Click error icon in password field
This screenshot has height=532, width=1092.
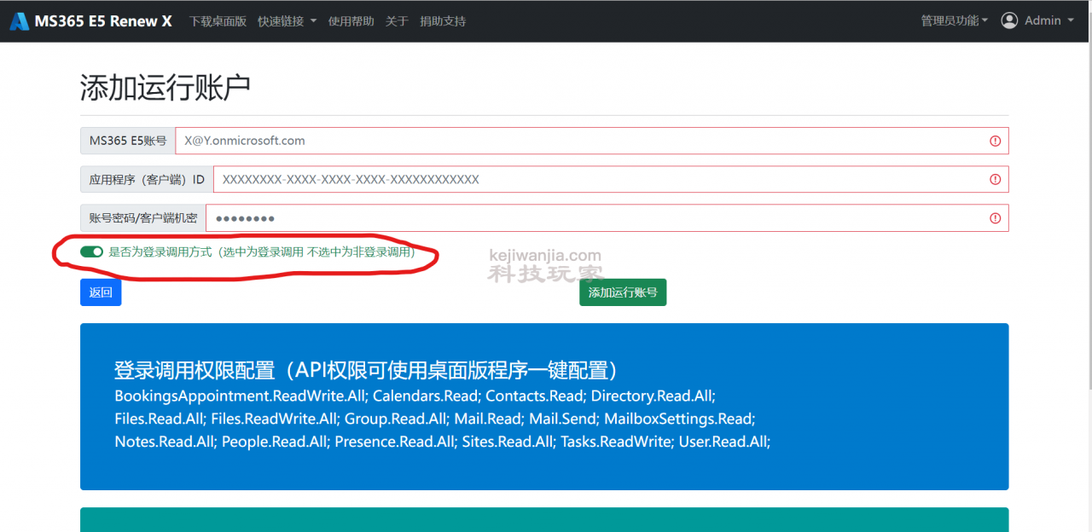pos(995,218)
